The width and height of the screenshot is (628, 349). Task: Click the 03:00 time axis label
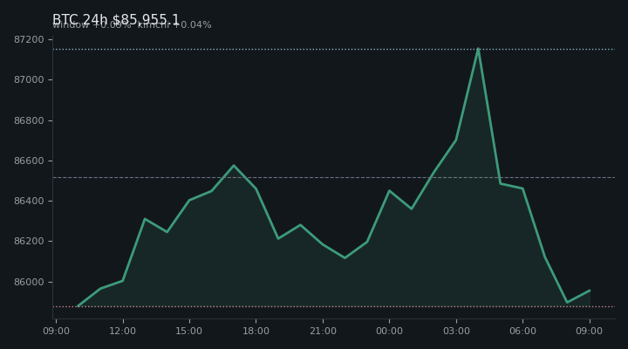456,331
